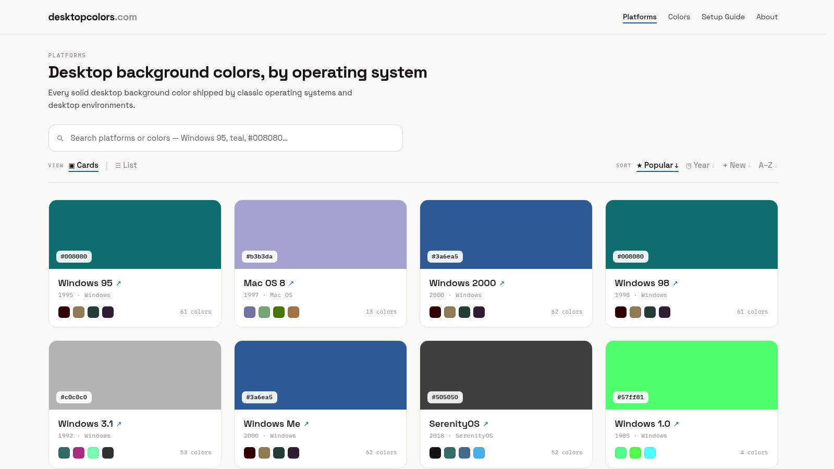Pick the dark green swatch under Mac OS 8
The height and width of the screenshot is (469, 834).
pyautogui.click(x=279, y=312)
